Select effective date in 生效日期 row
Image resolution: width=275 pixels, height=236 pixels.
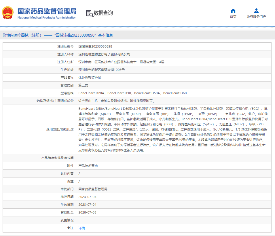[87, 205]
